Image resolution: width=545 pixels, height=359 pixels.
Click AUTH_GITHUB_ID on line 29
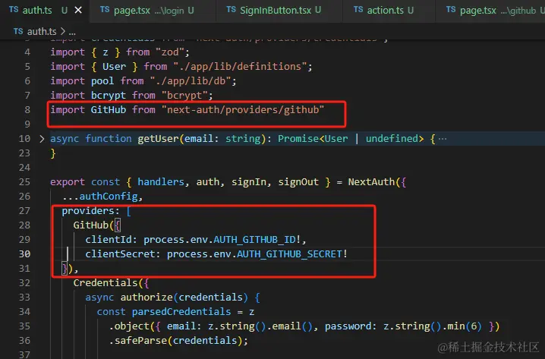(254, 240)
